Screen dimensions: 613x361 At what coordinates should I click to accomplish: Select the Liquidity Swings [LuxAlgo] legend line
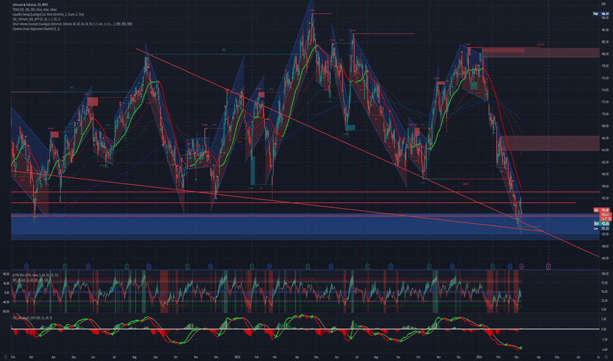coord(48,14)
